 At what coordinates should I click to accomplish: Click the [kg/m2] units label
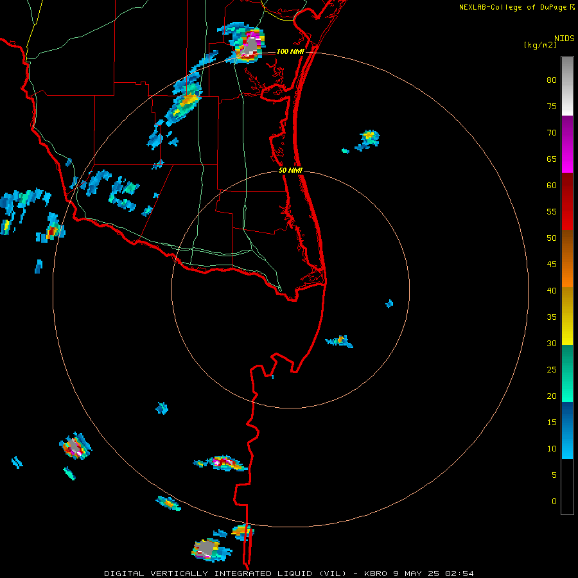coord(540,45)
